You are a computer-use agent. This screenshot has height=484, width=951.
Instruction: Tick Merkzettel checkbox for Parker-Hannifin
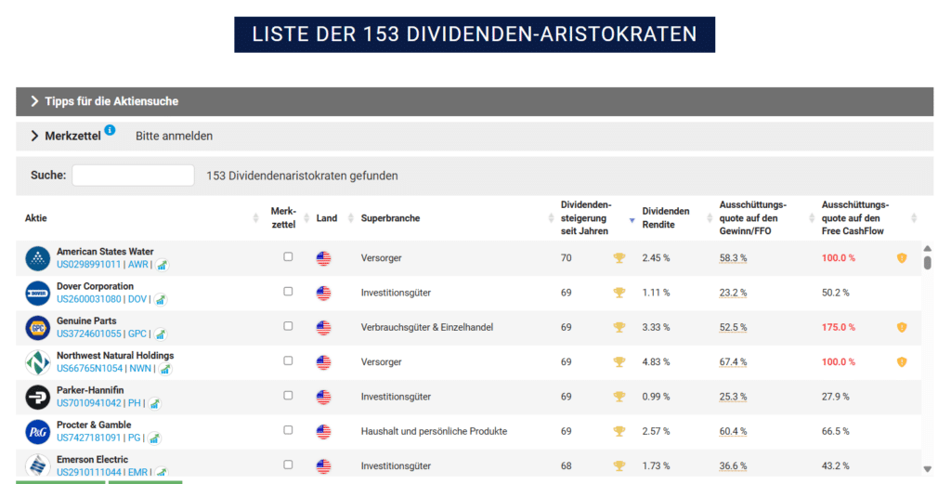(288, 395)
